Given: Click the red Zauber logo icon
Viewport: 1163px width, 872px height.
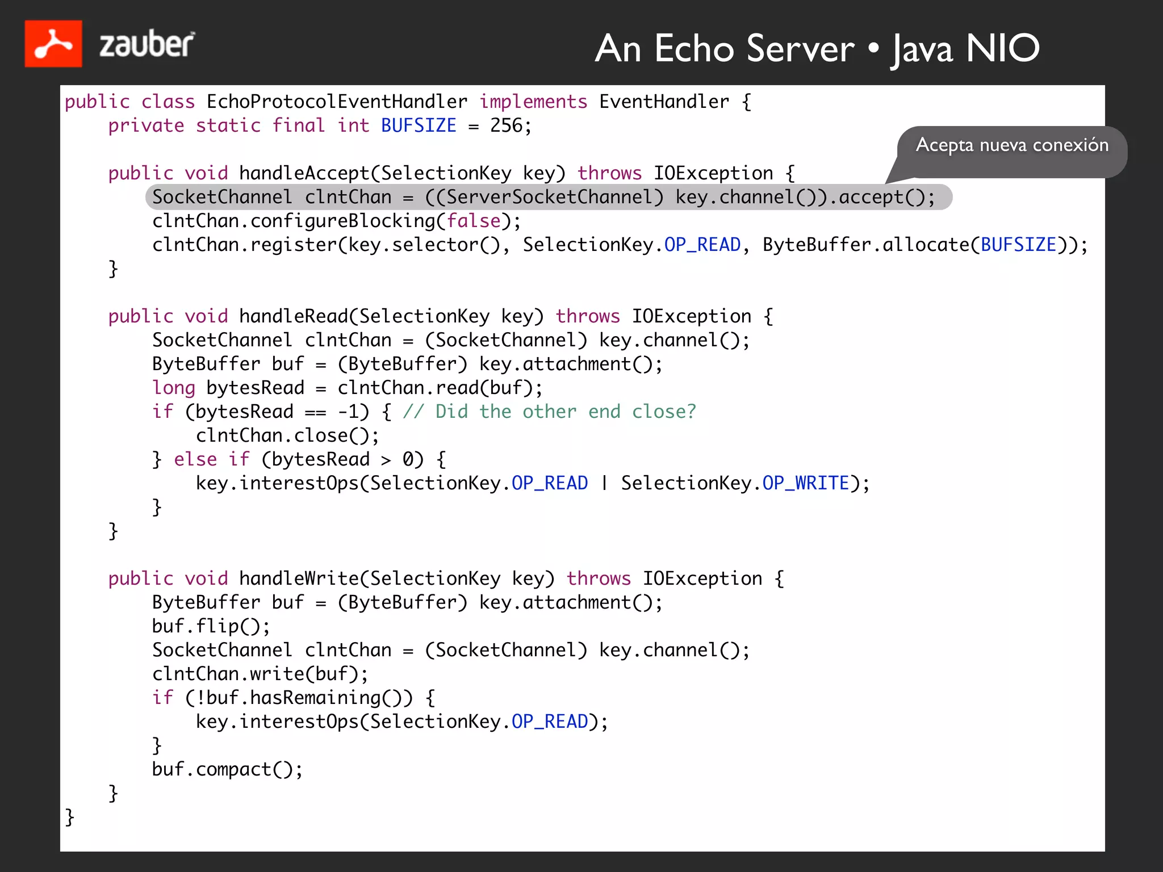Looking at the screenshot, I should 53,44.
